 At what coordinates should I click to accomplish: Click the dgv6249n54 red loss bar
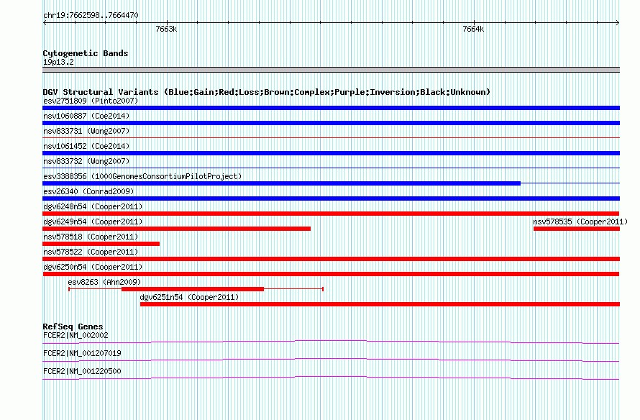pos(176,229)
